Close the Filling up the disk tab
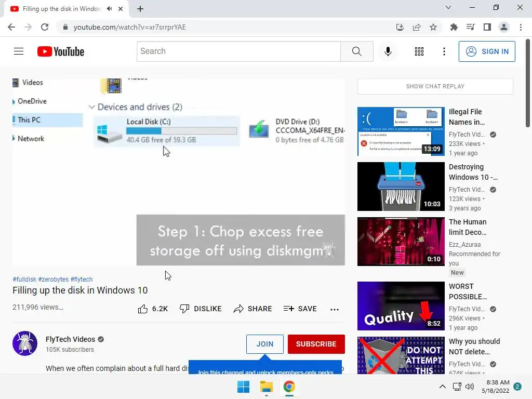The width and height of the screenshot is (532, 399). 121,9
